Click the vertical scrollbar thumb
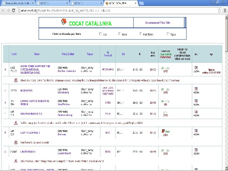The height and width of the screenshot is (171, 228). (226, 35)
